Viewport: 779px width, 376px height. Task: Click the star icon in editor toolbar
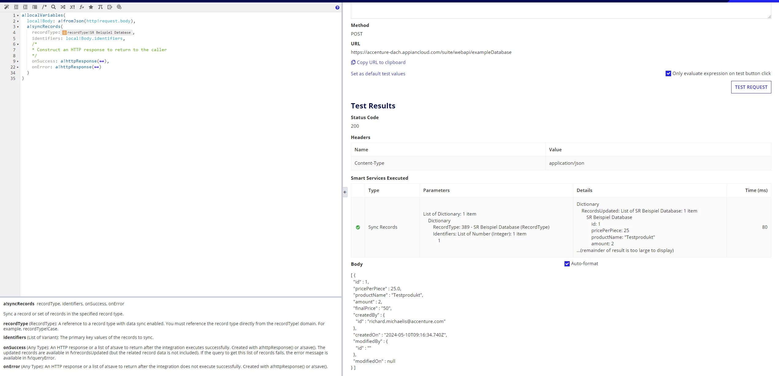coord(91,7)
